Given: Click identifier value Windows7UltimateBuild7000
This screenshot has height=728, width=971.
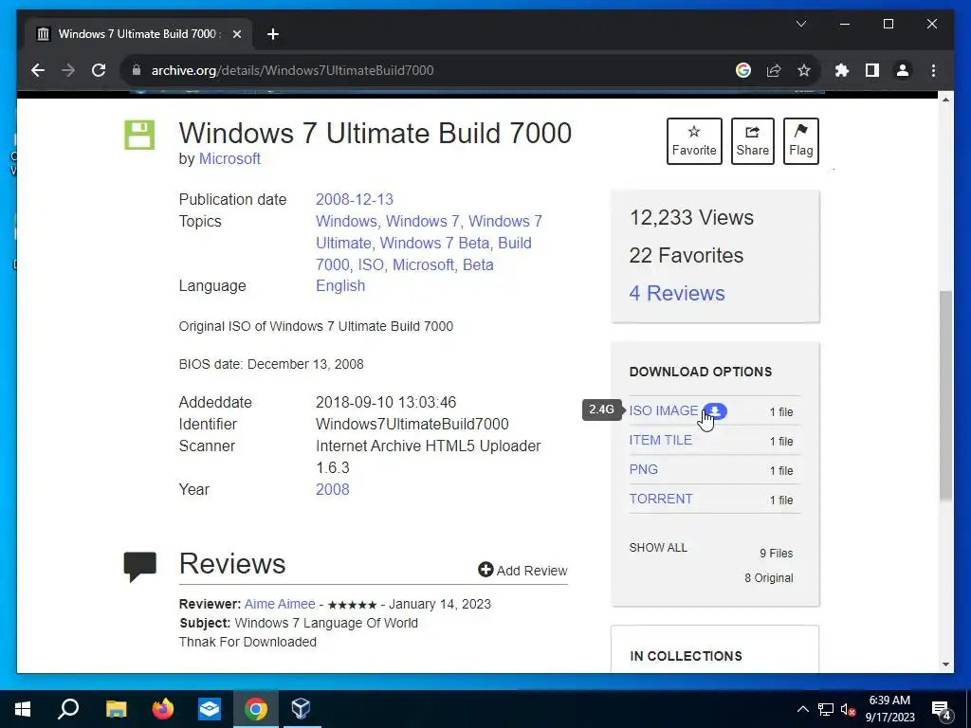Looking at the screenshot, I should click(x=412, y=424).
